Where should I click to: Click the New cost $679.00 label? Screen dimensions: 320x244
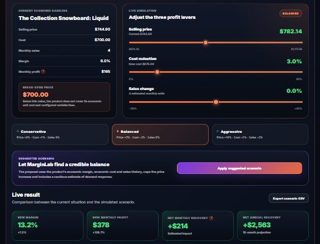pyautogui.click(x=141, y=64)
